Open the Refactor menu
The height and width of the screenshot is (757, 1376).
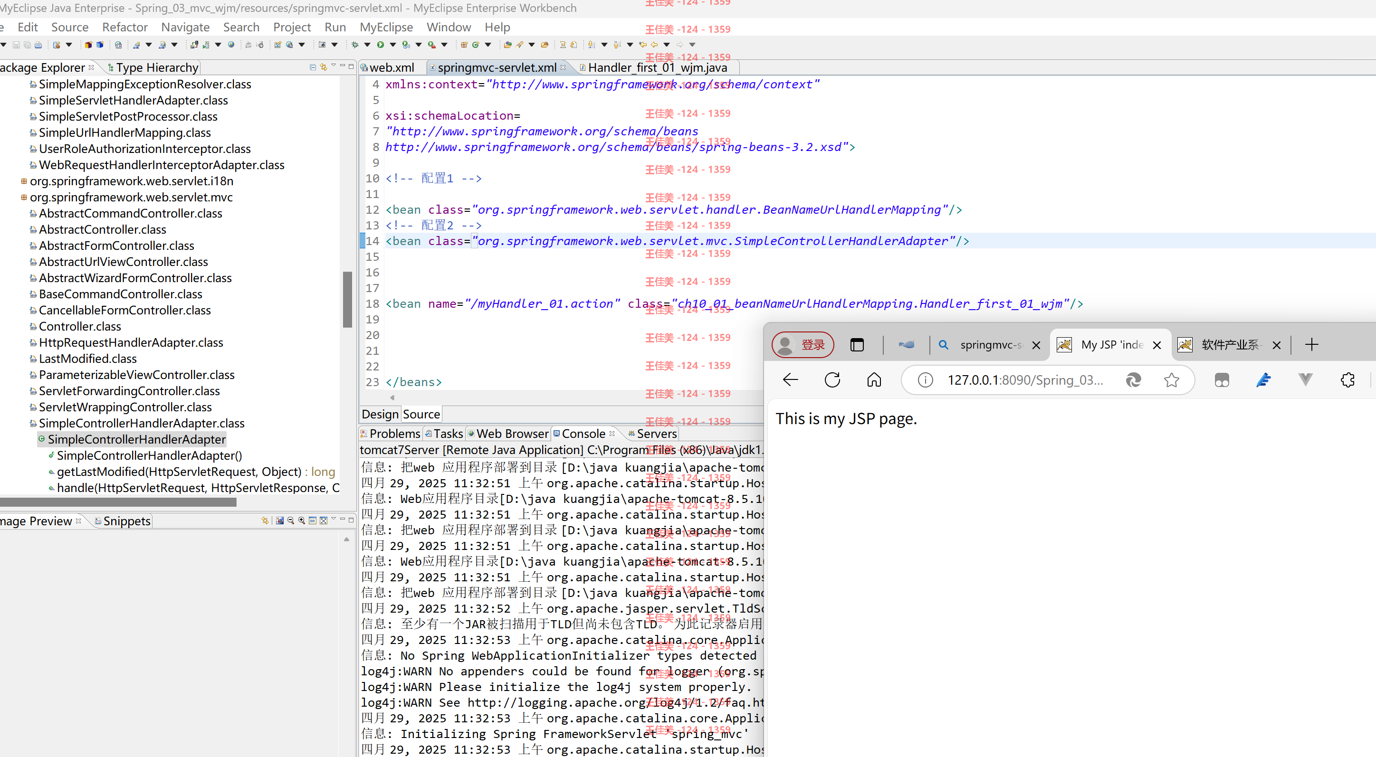click(125, 27)
